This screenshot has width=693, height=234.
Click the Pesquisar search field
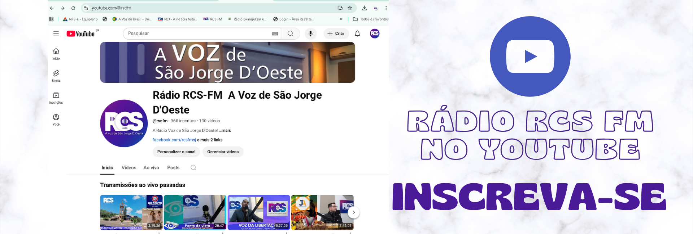[x=197, y=33]
